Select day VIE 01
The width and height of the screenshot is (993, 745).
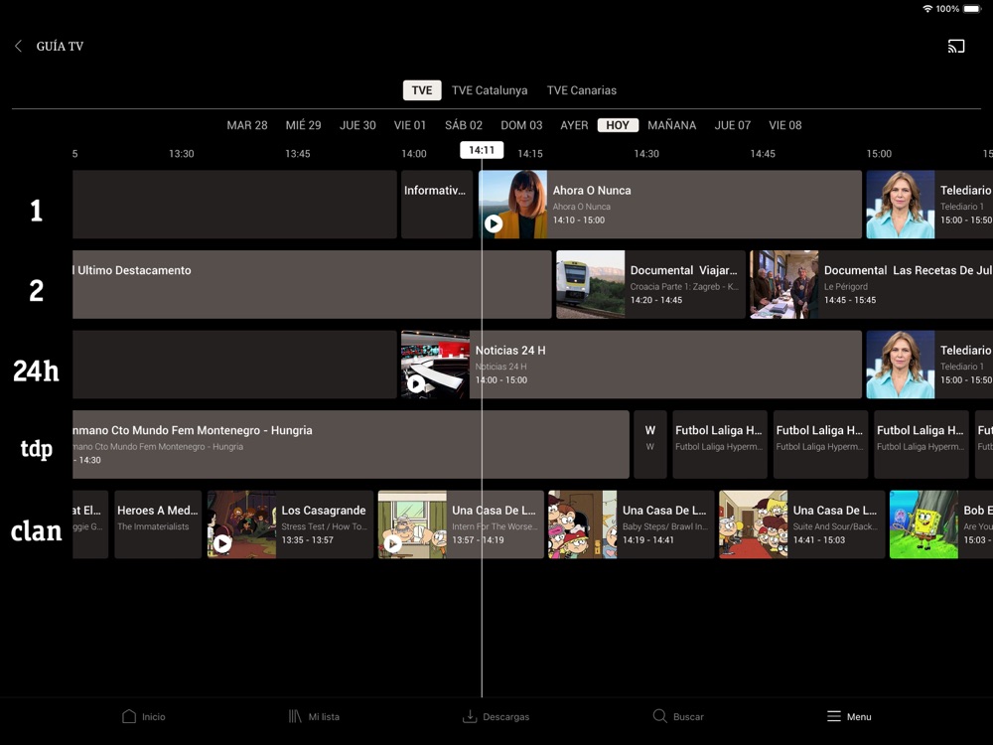410,125
